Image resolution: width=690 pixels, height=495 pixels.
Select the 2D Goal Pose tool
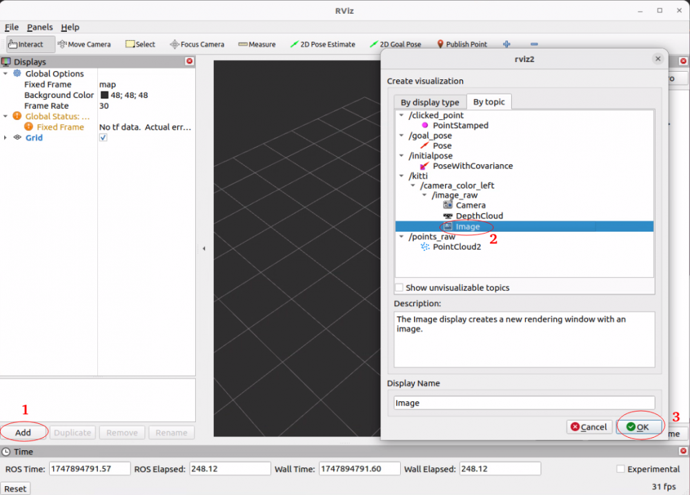click(397, 43)
